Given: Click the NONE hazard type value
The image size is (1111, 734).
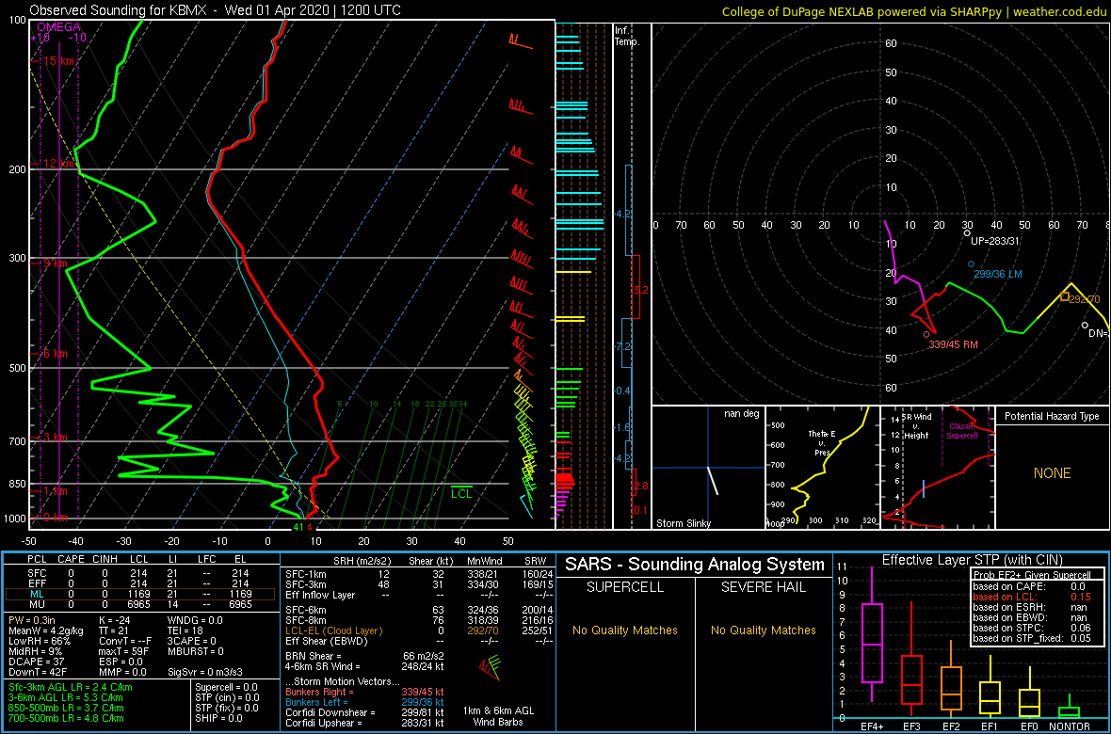Looking at the screenshot, I should click(1052, 473).
